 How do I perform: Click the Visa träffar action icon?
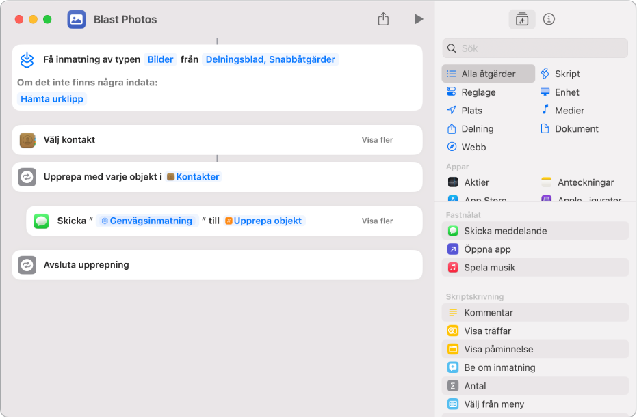tap(452, 331)
